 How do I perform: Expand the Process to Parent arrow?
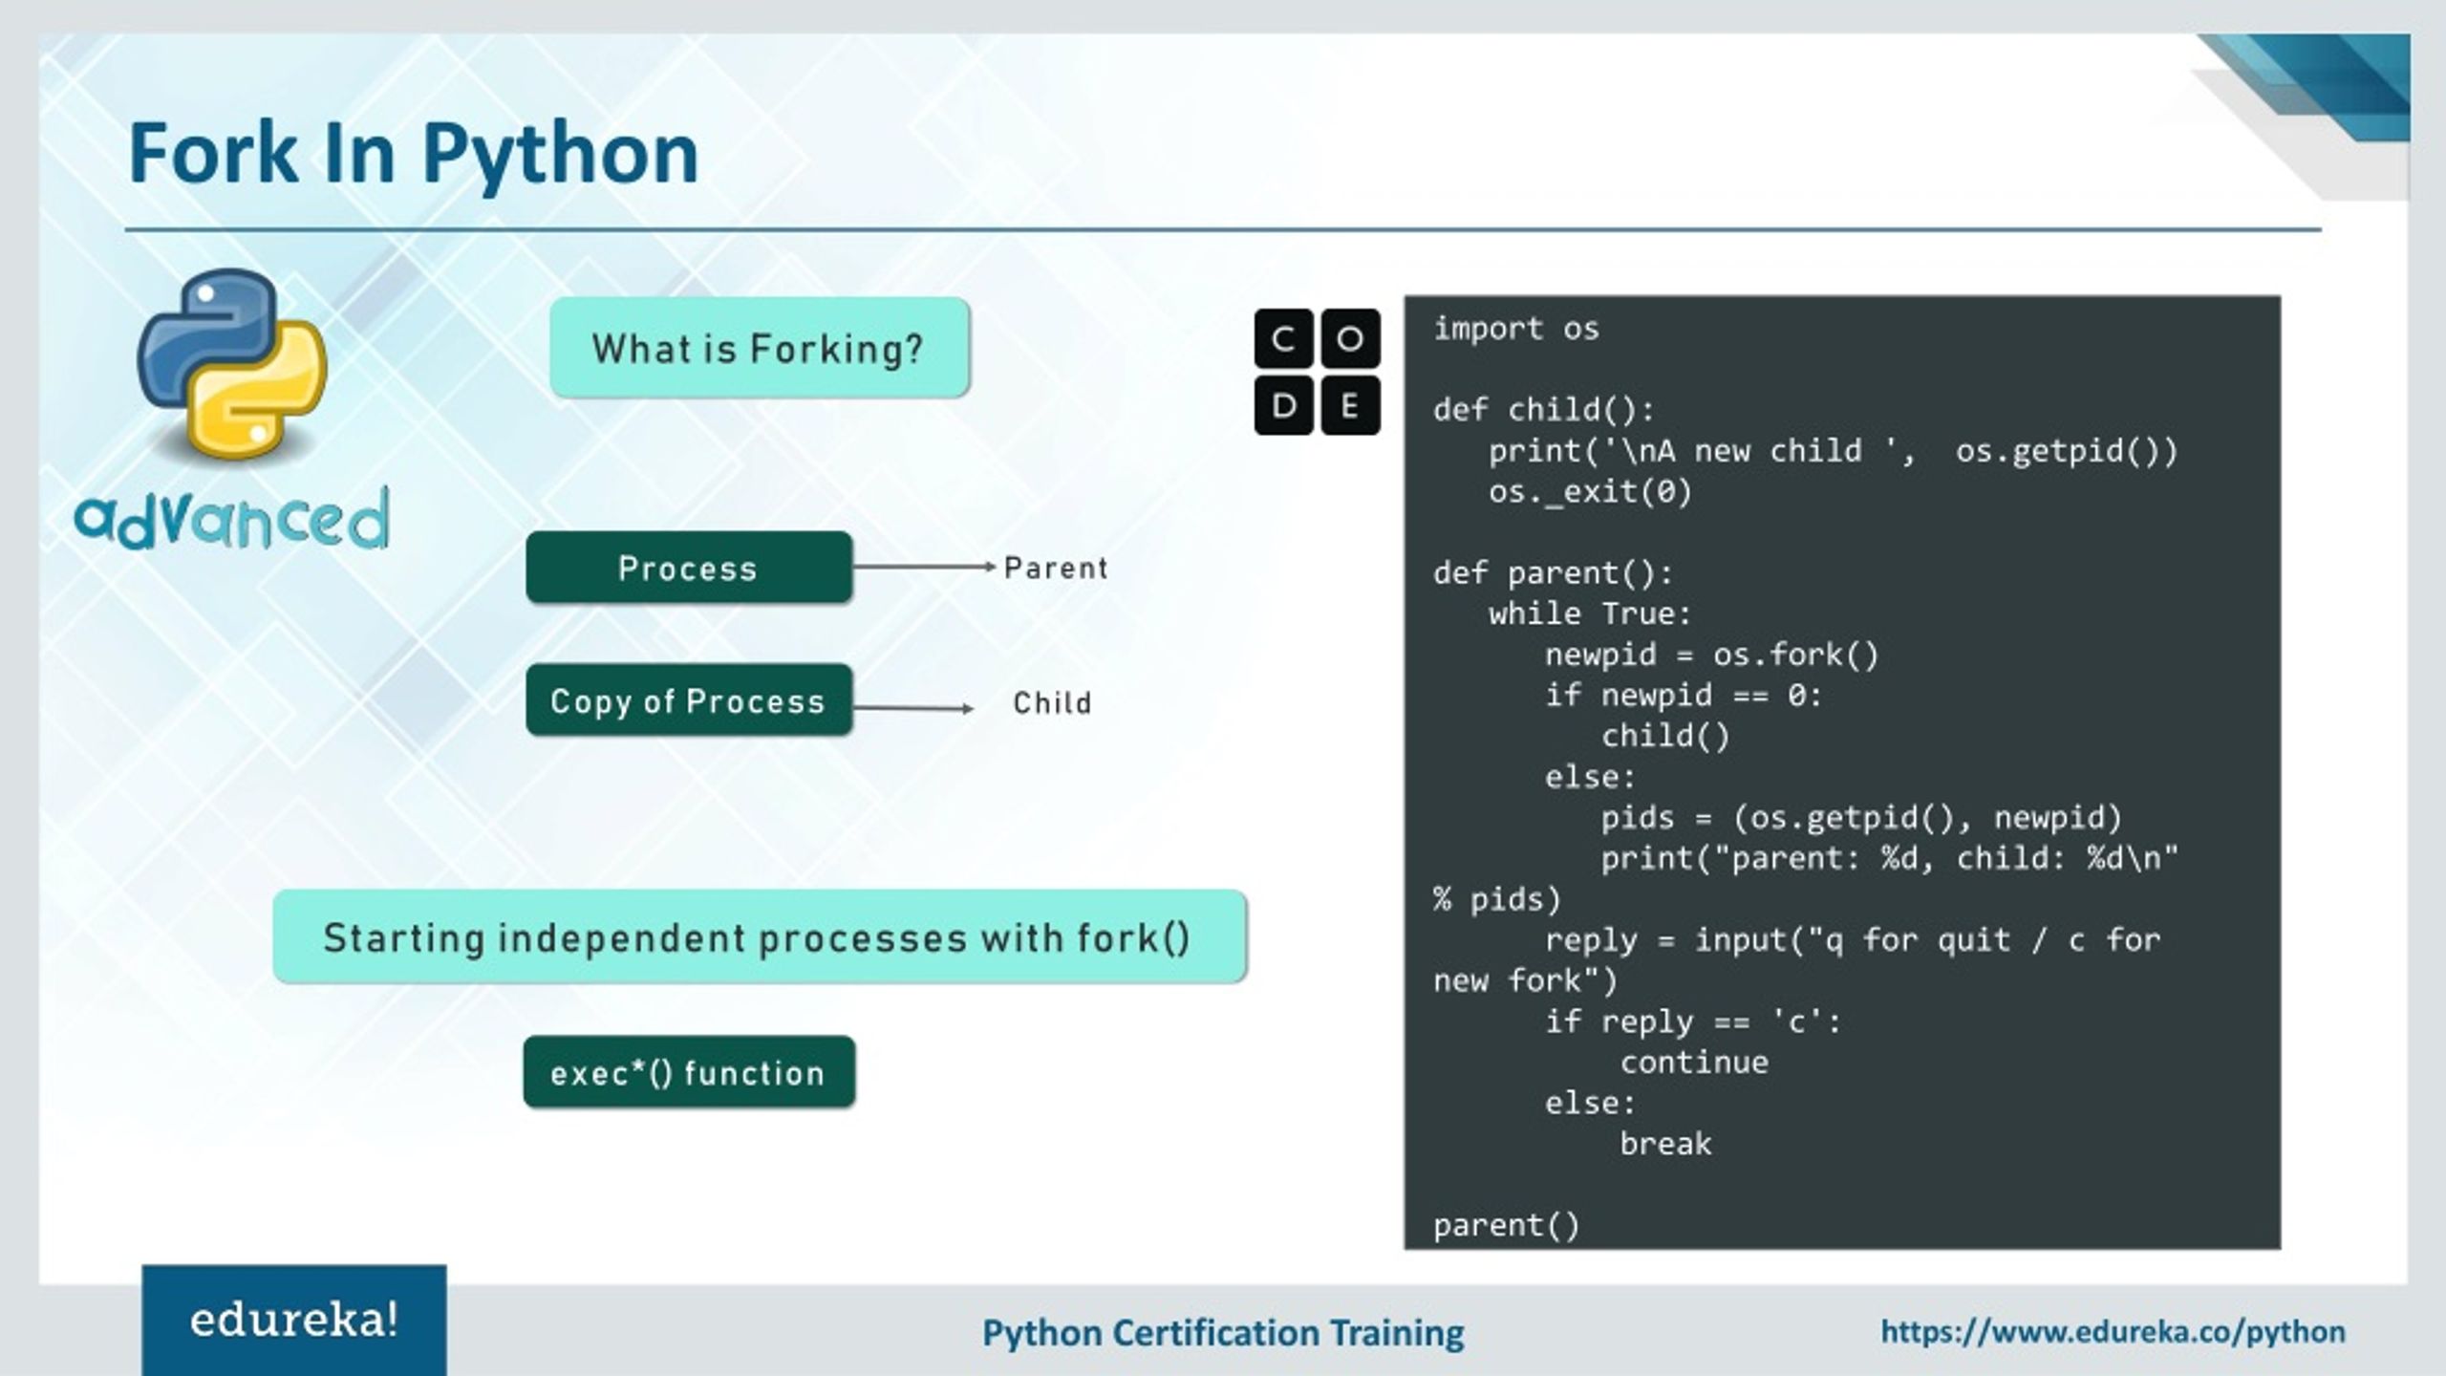click(922, 569)
